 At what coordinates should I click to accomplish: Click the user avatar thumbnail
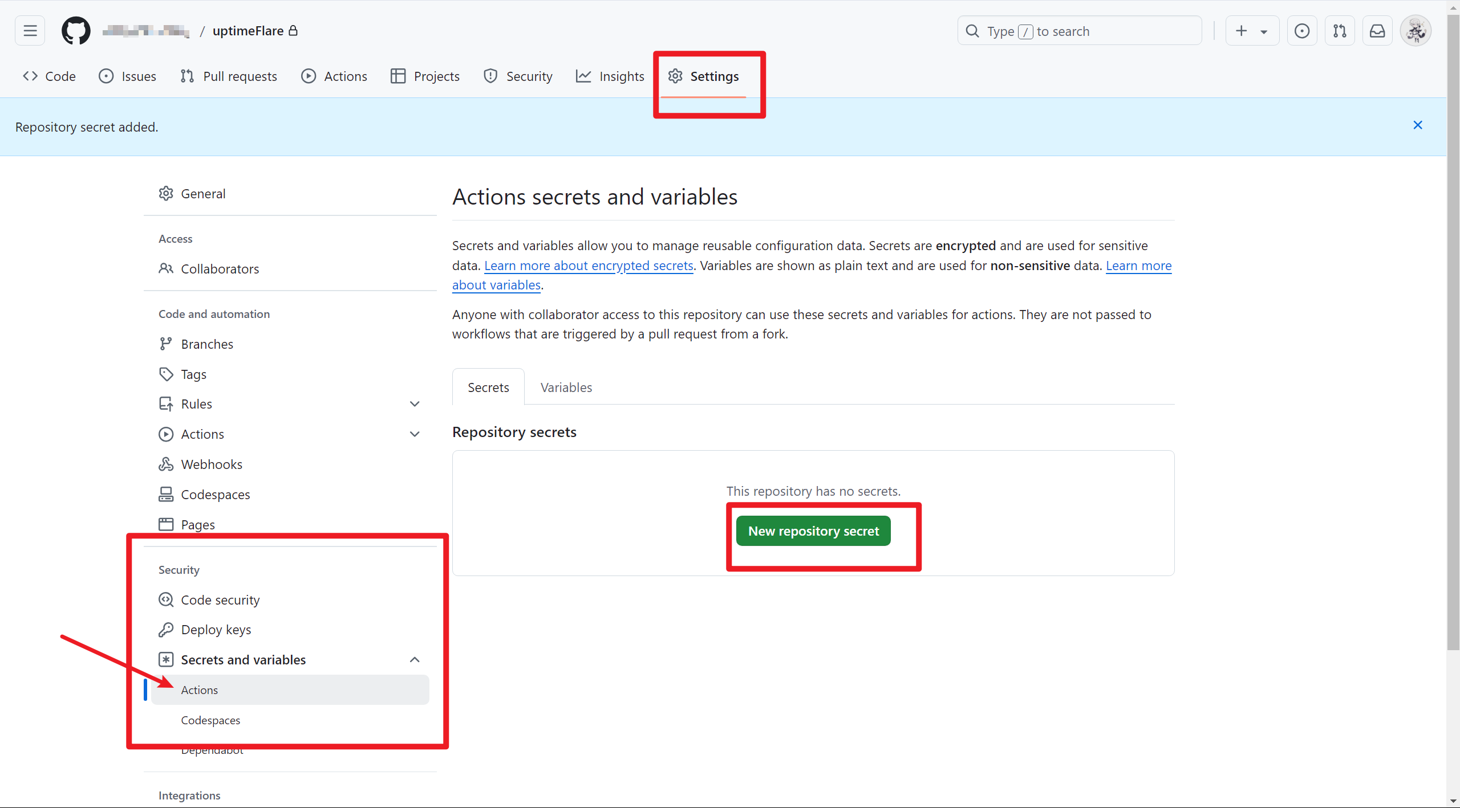(x=1416, y=31)
